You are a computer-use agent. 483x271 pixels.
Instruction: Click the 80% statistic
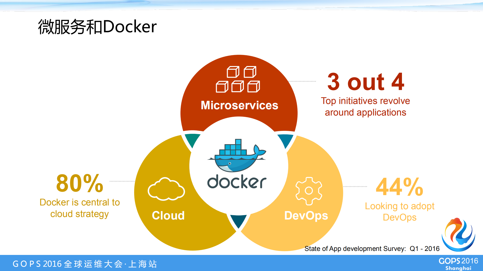pyautogui.click(x=80, y=183)
